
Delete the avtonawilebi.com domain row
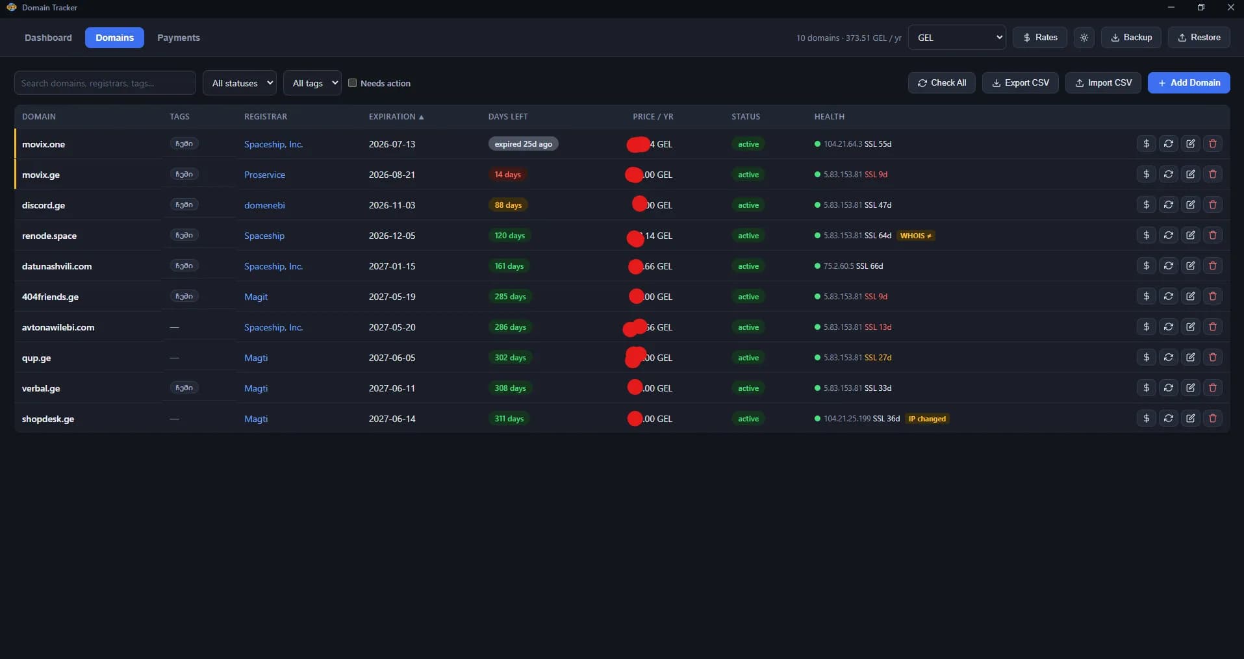click(1213, 327)
